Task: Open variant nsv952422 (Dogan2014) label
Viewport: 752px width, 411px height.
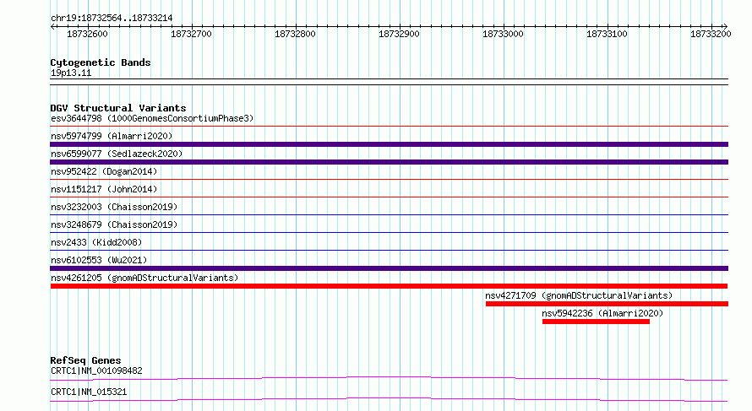Action: click(x=104, y=171)
